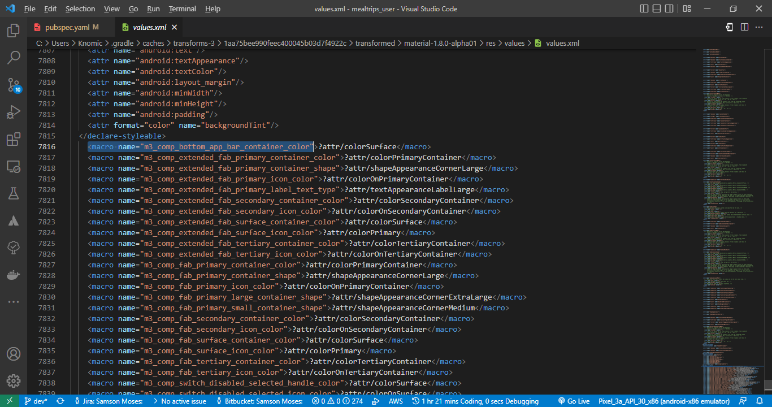This screenshot has height=407, width=772.
Task: Click the AWS status bar item
Action: [396, 401]
